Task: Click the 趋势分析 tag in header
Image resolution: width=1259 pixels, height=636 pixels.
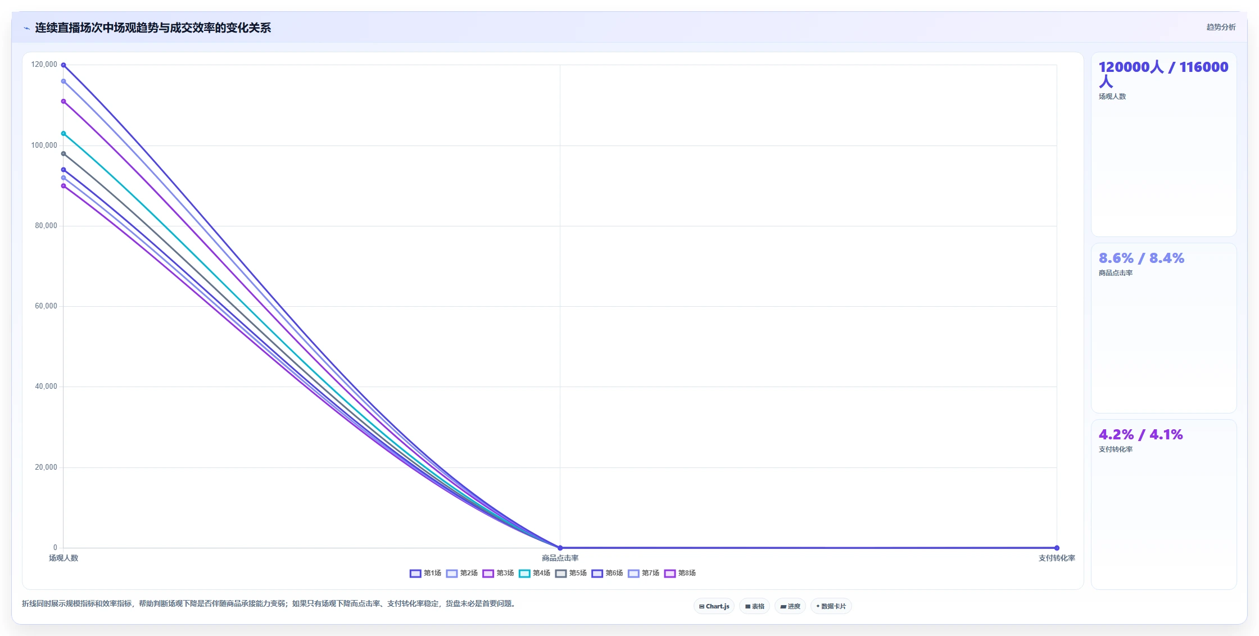Action: click(x=1221, y=27)
